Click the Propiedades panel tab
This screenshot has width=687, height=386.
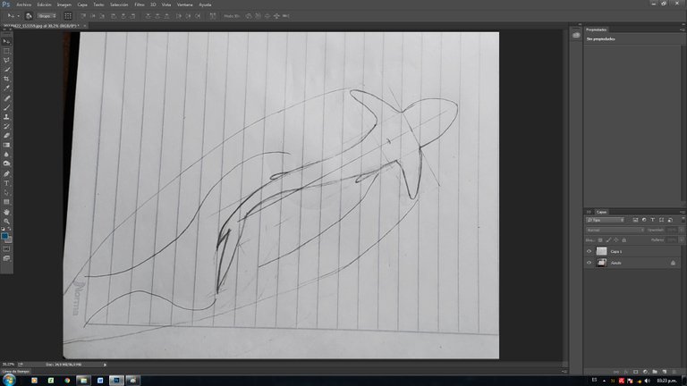597,29
